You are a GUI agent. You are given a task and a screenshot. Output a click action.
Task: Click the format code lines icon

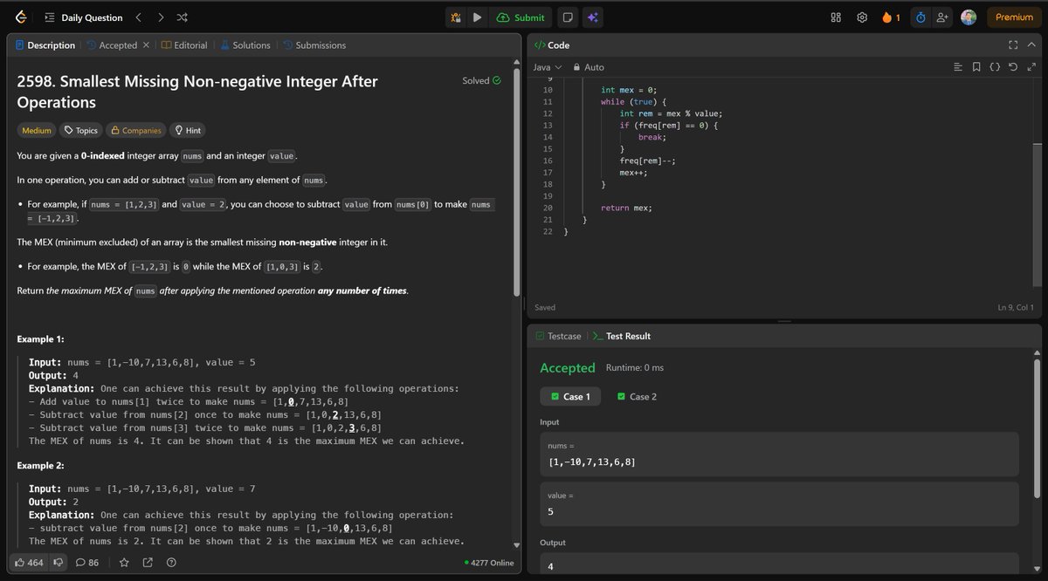point(958,67)
